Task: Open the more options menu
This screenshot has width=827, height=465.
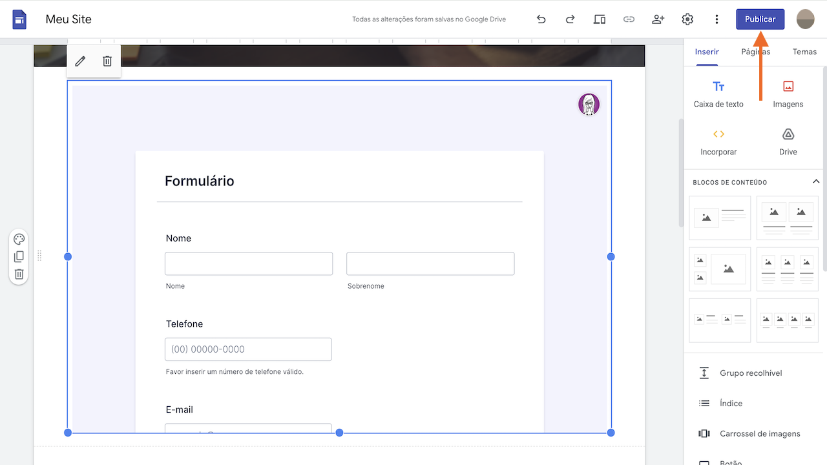Action: (717, 19)
